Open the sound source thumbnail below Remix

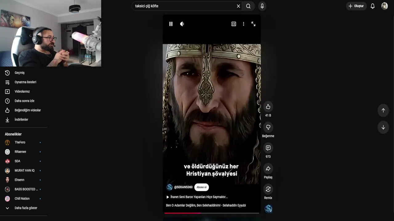268,209
